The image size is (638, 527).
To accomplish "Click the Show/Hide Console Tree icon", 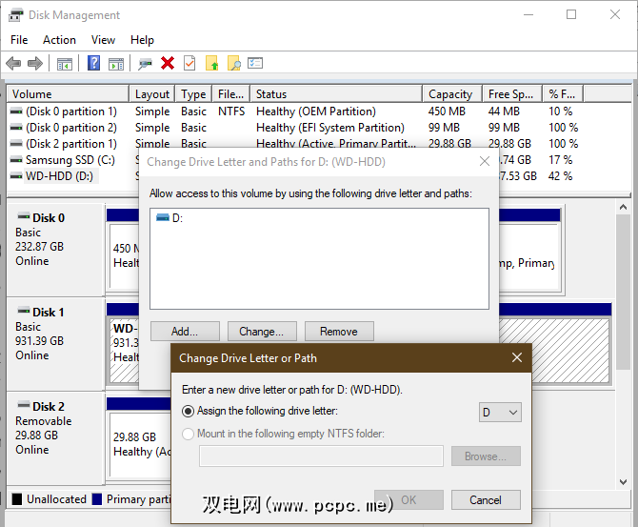I will pyautogui.click(x=65, y=64).
